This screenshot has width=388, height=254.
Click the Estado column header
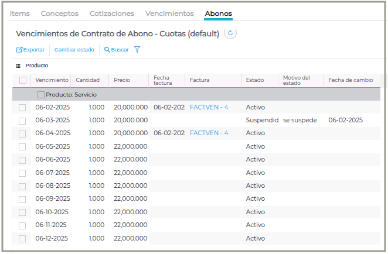[255, 80]
